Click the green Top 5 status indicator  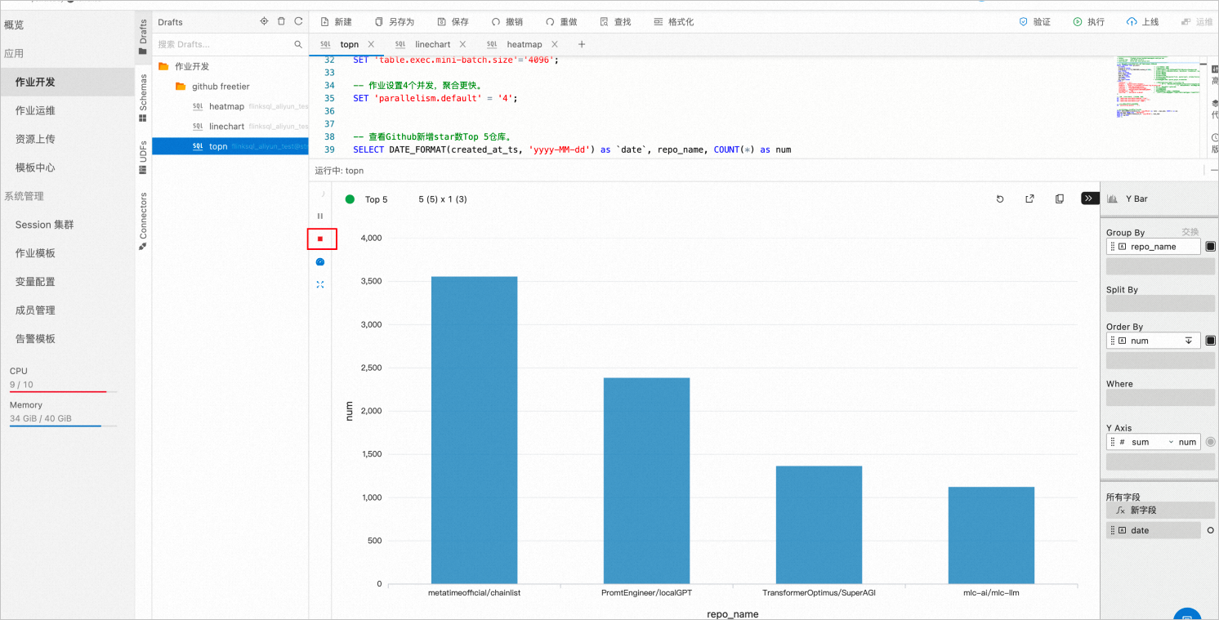(351, 199)
